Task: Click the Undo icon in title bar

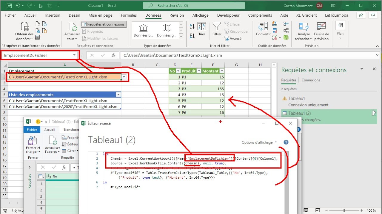Action: click(x=18, y=6)
